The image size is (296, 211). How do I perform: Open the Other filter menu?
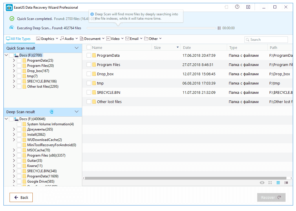pos(153,39)
